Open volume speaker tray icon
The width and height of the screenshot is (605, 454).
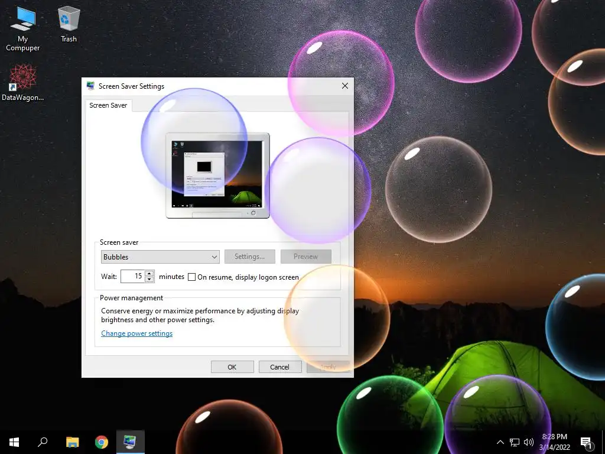529,442
